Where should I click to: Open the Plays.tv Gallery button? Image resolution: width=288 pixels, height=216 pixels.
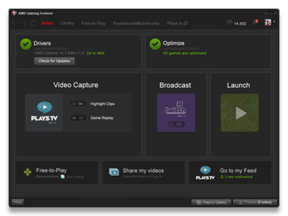tap(211, 202)
